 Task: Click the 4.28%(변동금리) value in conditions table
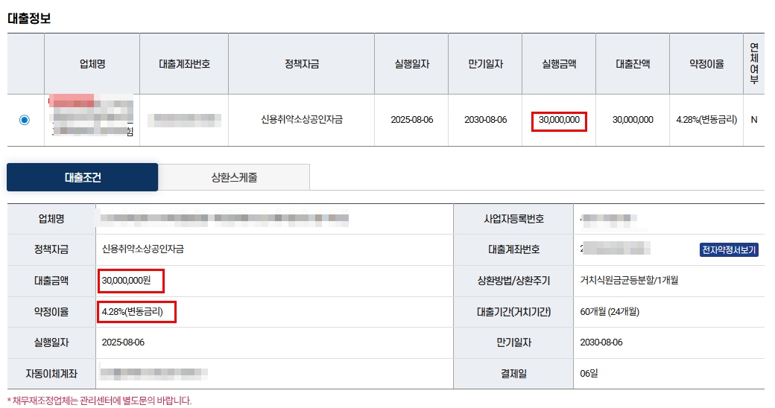click(132, 312)
